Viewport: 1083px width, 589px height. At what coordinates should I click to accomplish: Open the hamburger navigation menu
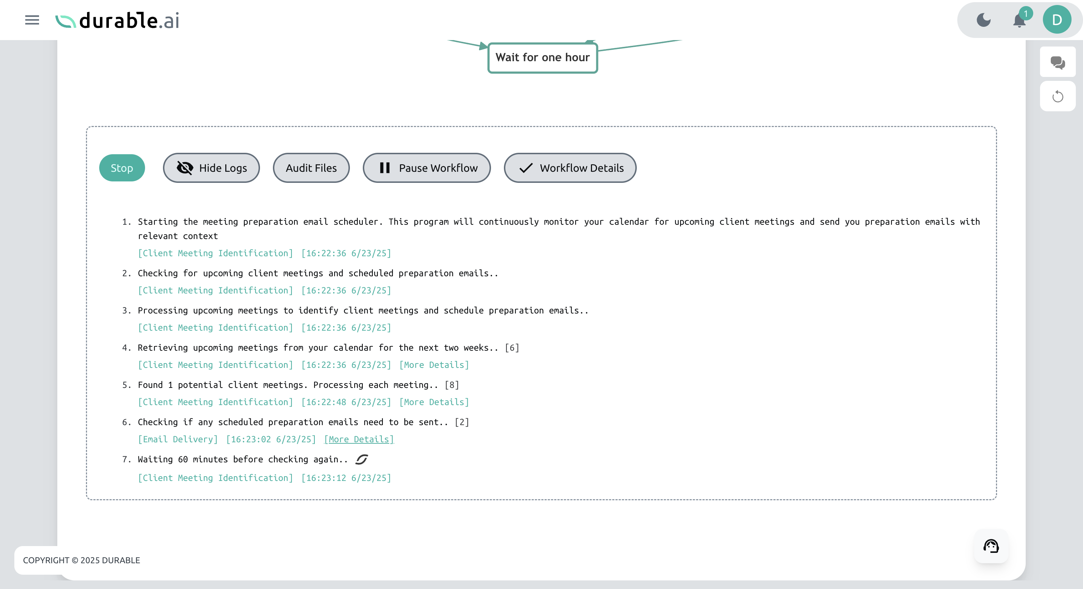(x=32, y=20)
